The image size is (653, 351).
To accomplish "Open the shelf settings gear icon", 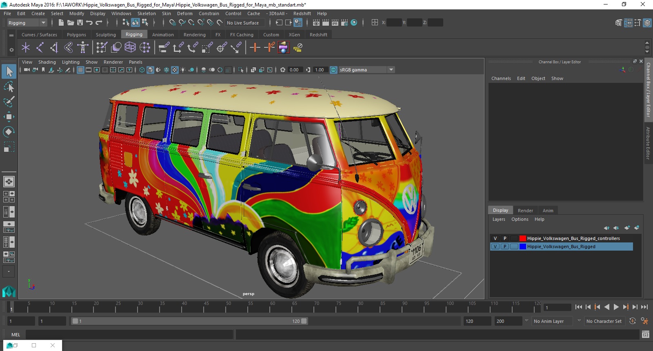I will (11, 50).
